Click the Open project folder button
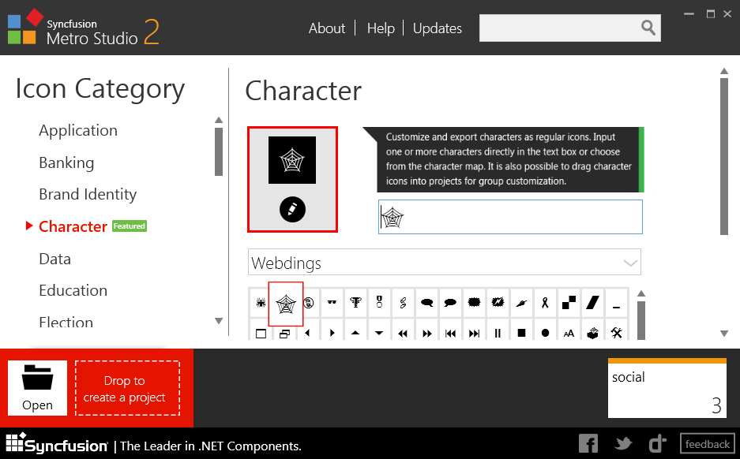 [x=37, y=388]
